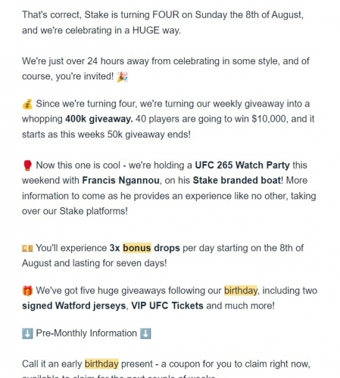Click highlighted birthday in early present sentence
The height and width of the screenshot is (378, 340).
tap(101, 364)
